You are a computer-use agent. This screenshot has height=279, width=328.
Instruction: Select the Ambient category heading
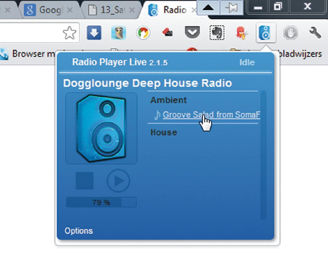[x=169, y=100]
